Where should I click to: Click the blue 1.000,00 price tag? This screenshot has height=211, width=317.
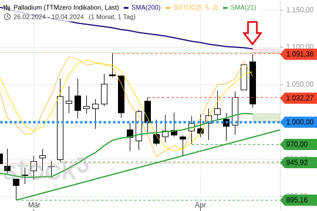(299, 122)
